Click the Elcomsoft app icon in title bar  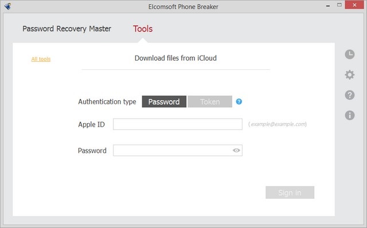tap(7, 6)
